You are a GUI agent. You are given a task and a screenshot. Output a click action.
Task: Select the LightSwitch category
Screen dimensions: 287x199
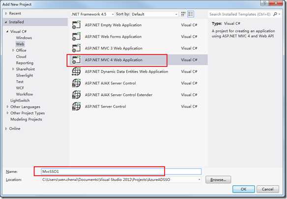(20, 101)
